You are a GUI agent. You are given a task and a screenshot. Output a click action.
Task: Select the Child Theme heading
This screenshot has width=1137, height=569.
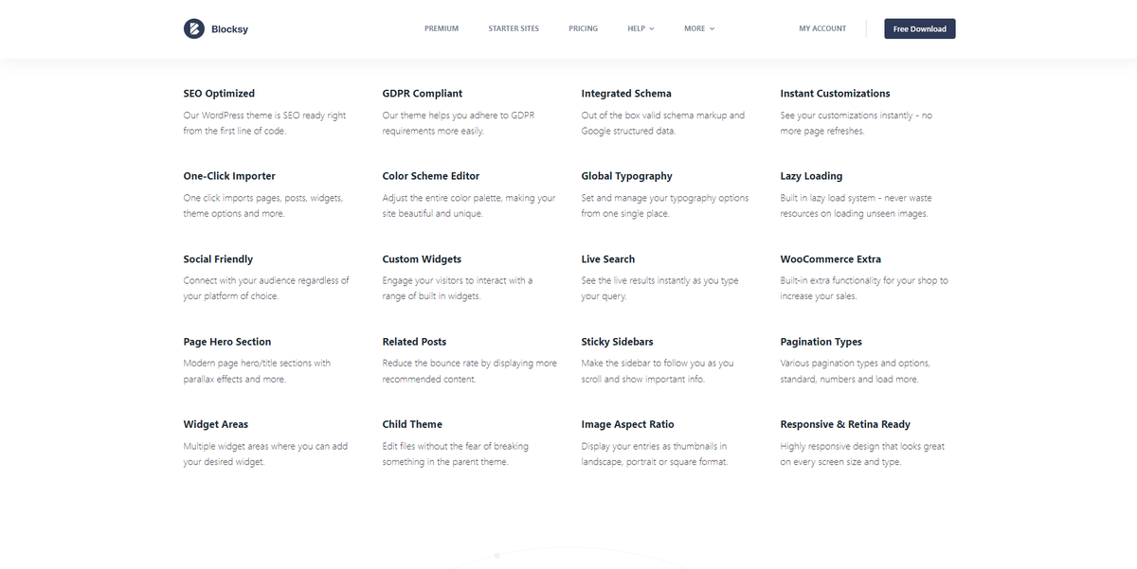click(412, 424)
